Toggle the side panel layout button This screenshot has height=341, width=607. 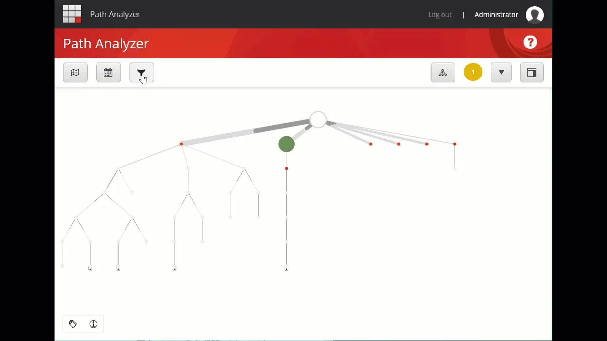pos(532,72)
